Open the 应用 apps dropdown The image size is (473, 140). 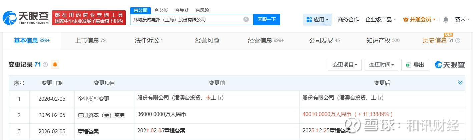pos(317,20)
